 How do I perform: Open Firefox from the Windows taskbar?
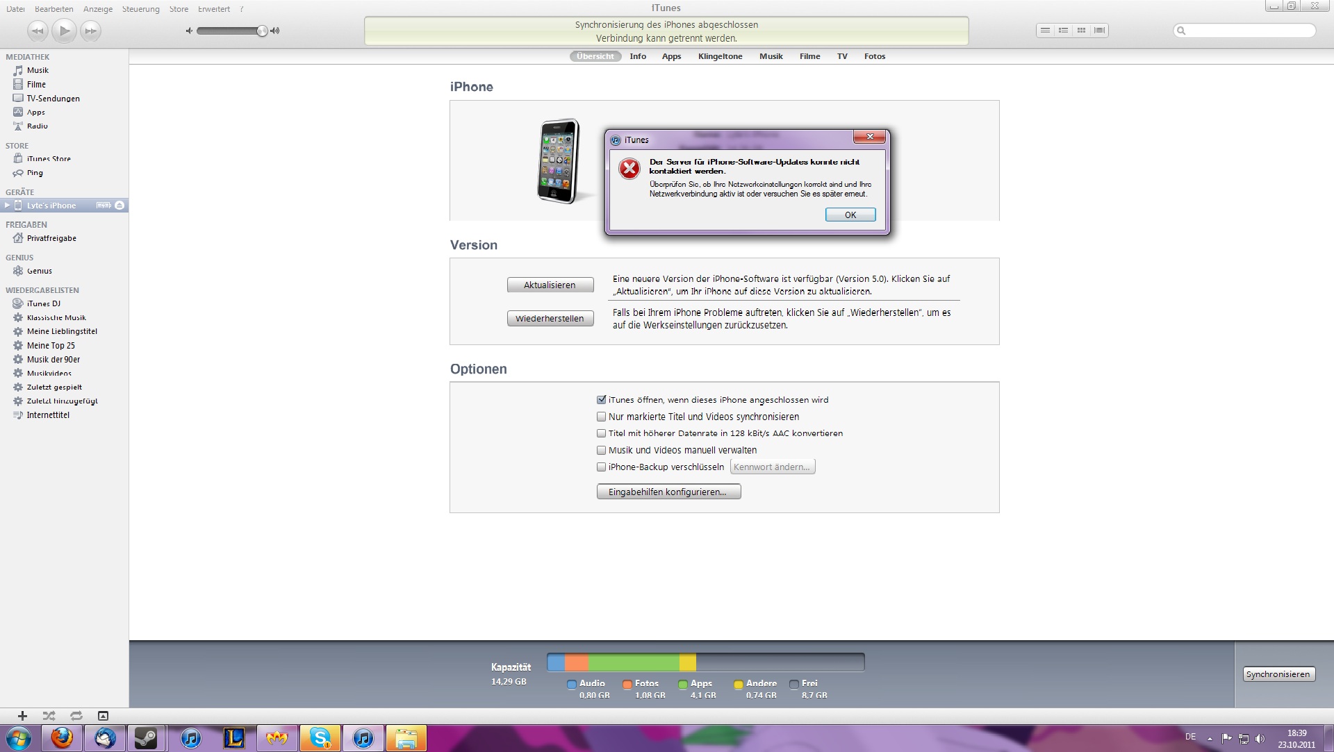[x=62, y=738]
